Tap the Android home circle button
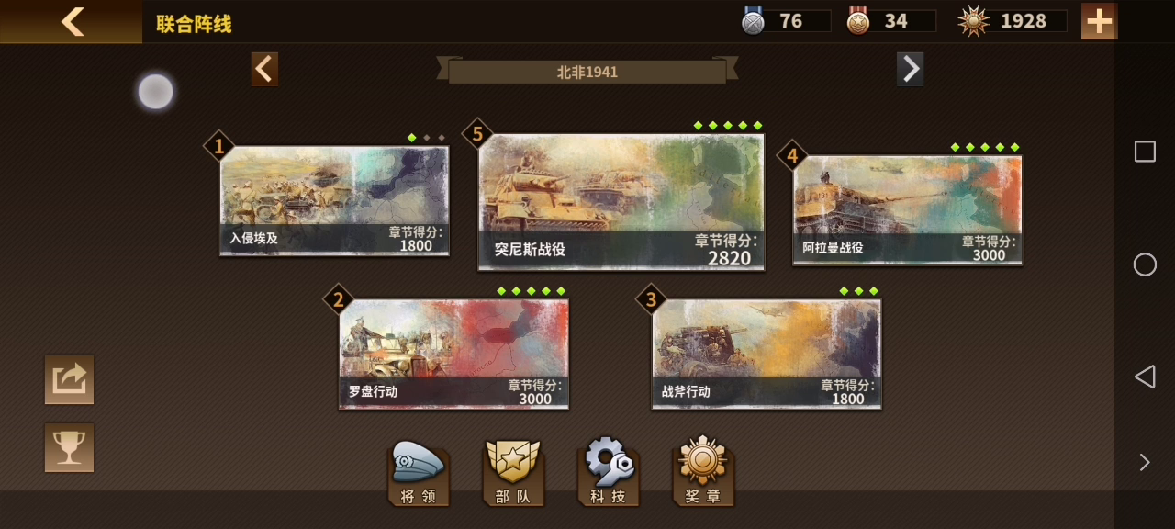The image size is (1175, 529). tap(1145, 264)
